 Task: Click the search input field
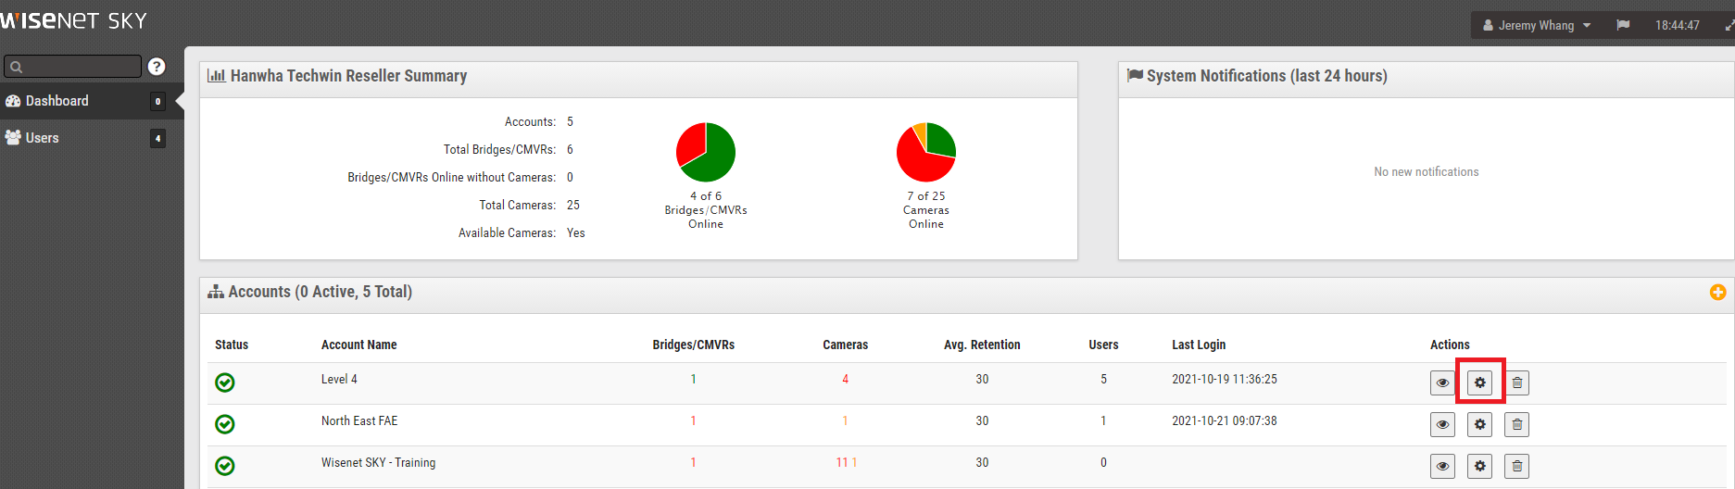coord(72,66)
